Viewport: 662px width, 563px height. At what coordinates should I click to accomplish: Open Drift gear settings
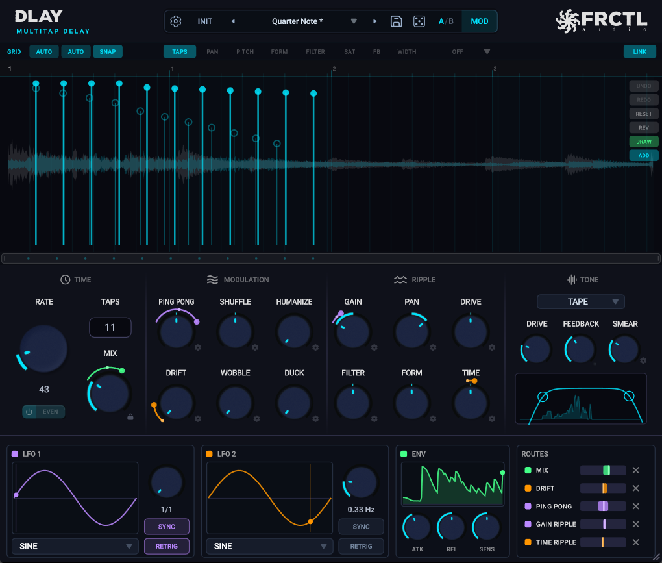tap(197, 419)
